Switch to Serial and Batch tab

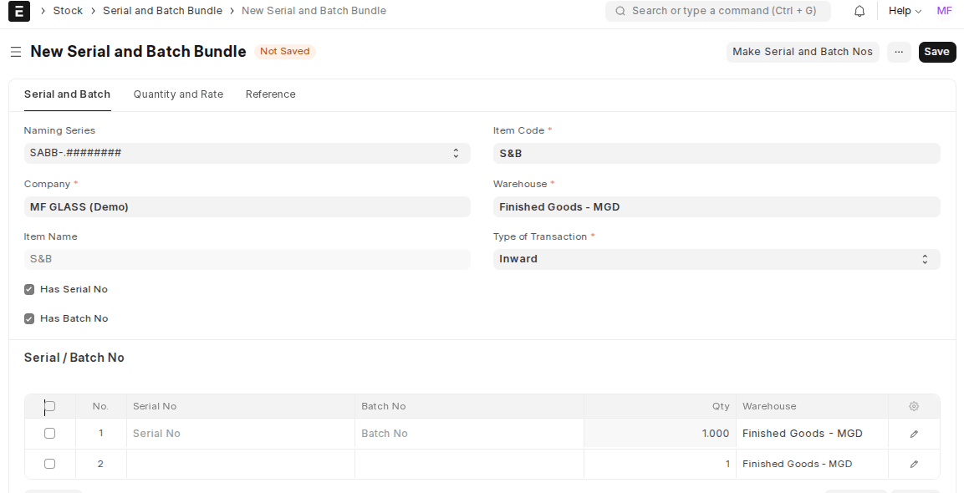point(67,94)
